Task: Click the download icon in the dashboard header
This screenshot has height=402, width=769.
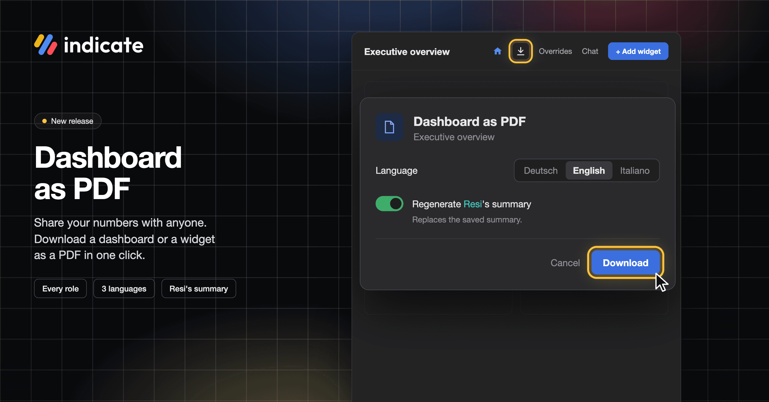Action: click(521, 51)
